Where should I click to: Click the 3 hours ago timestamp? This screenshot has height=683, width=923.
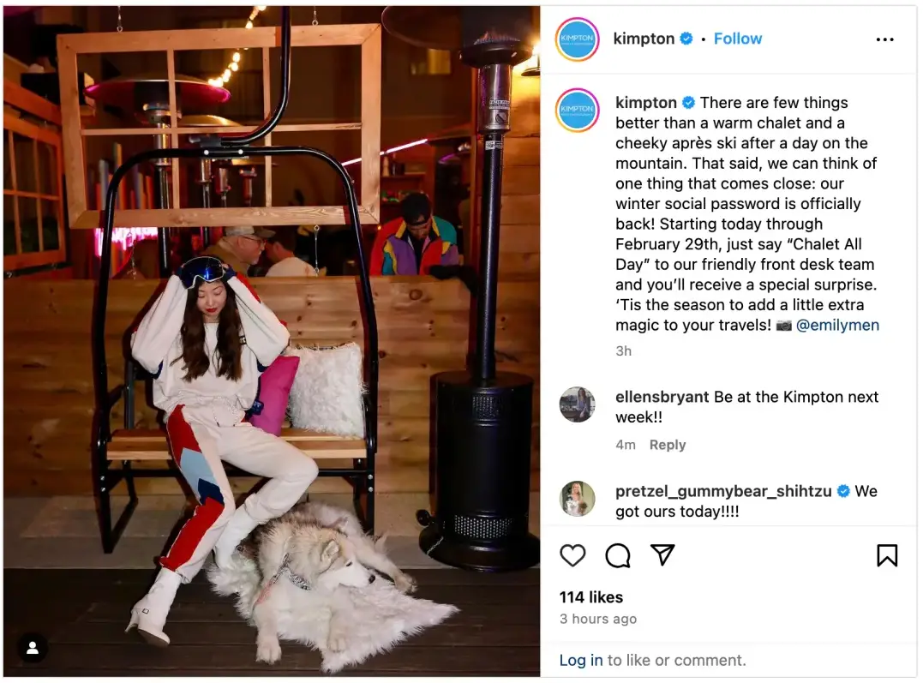[598, 619]
